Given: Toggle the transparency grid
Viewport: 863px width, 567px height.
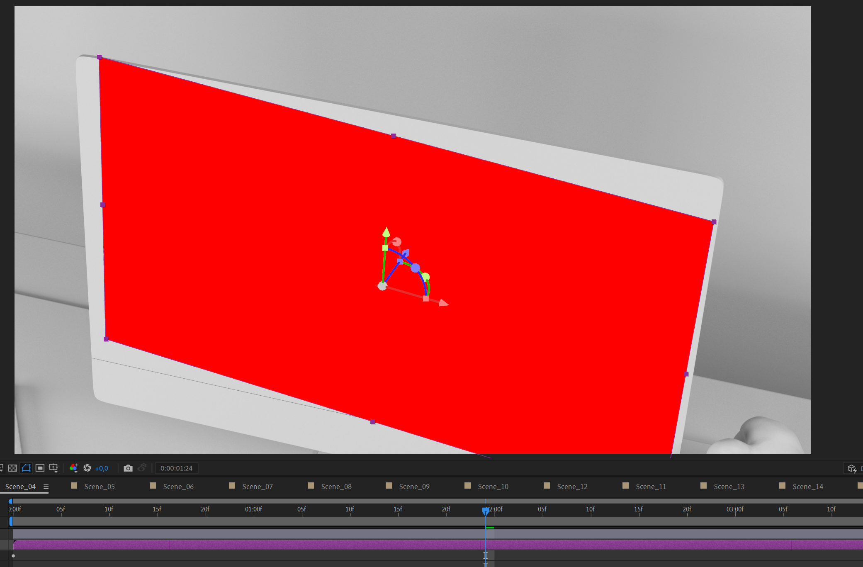Looking at the screenshot, I should point(12,468).
